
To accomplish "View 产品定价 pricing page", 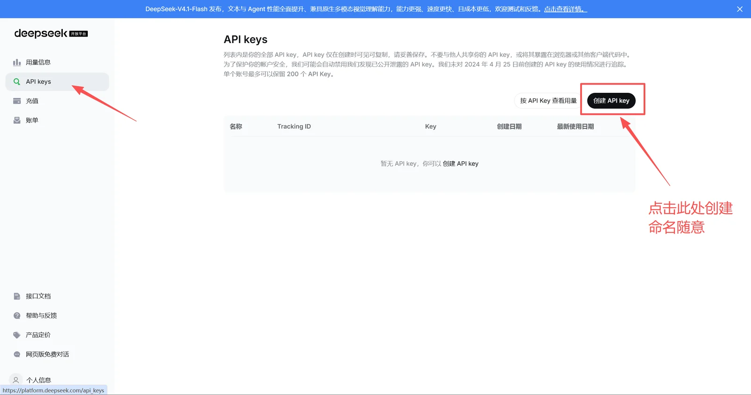I will coord(57,335).
